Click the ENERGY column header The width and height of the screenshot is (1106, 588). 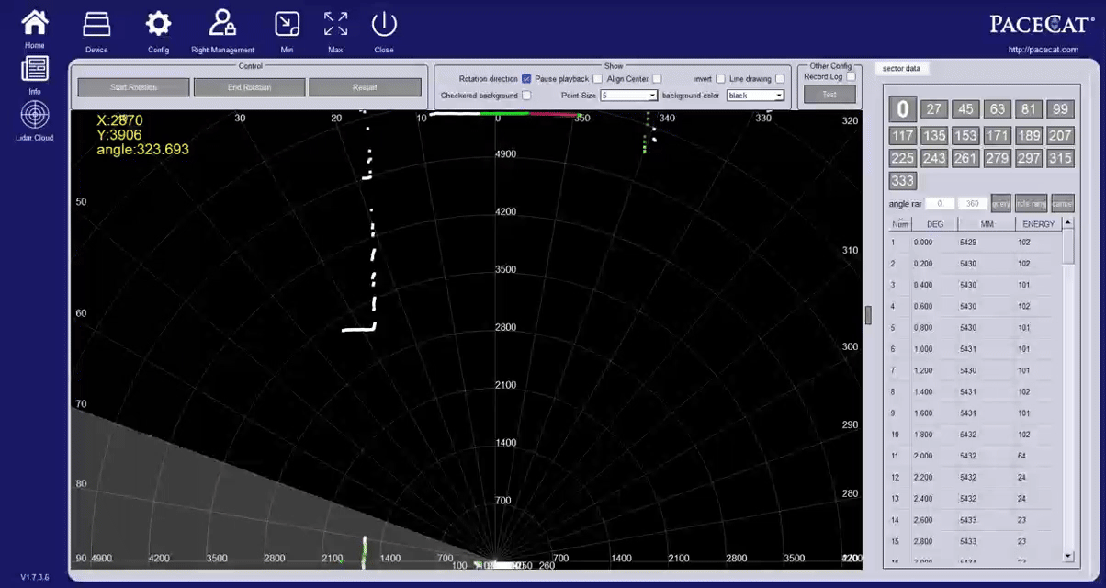click(x=1039, y=224)
